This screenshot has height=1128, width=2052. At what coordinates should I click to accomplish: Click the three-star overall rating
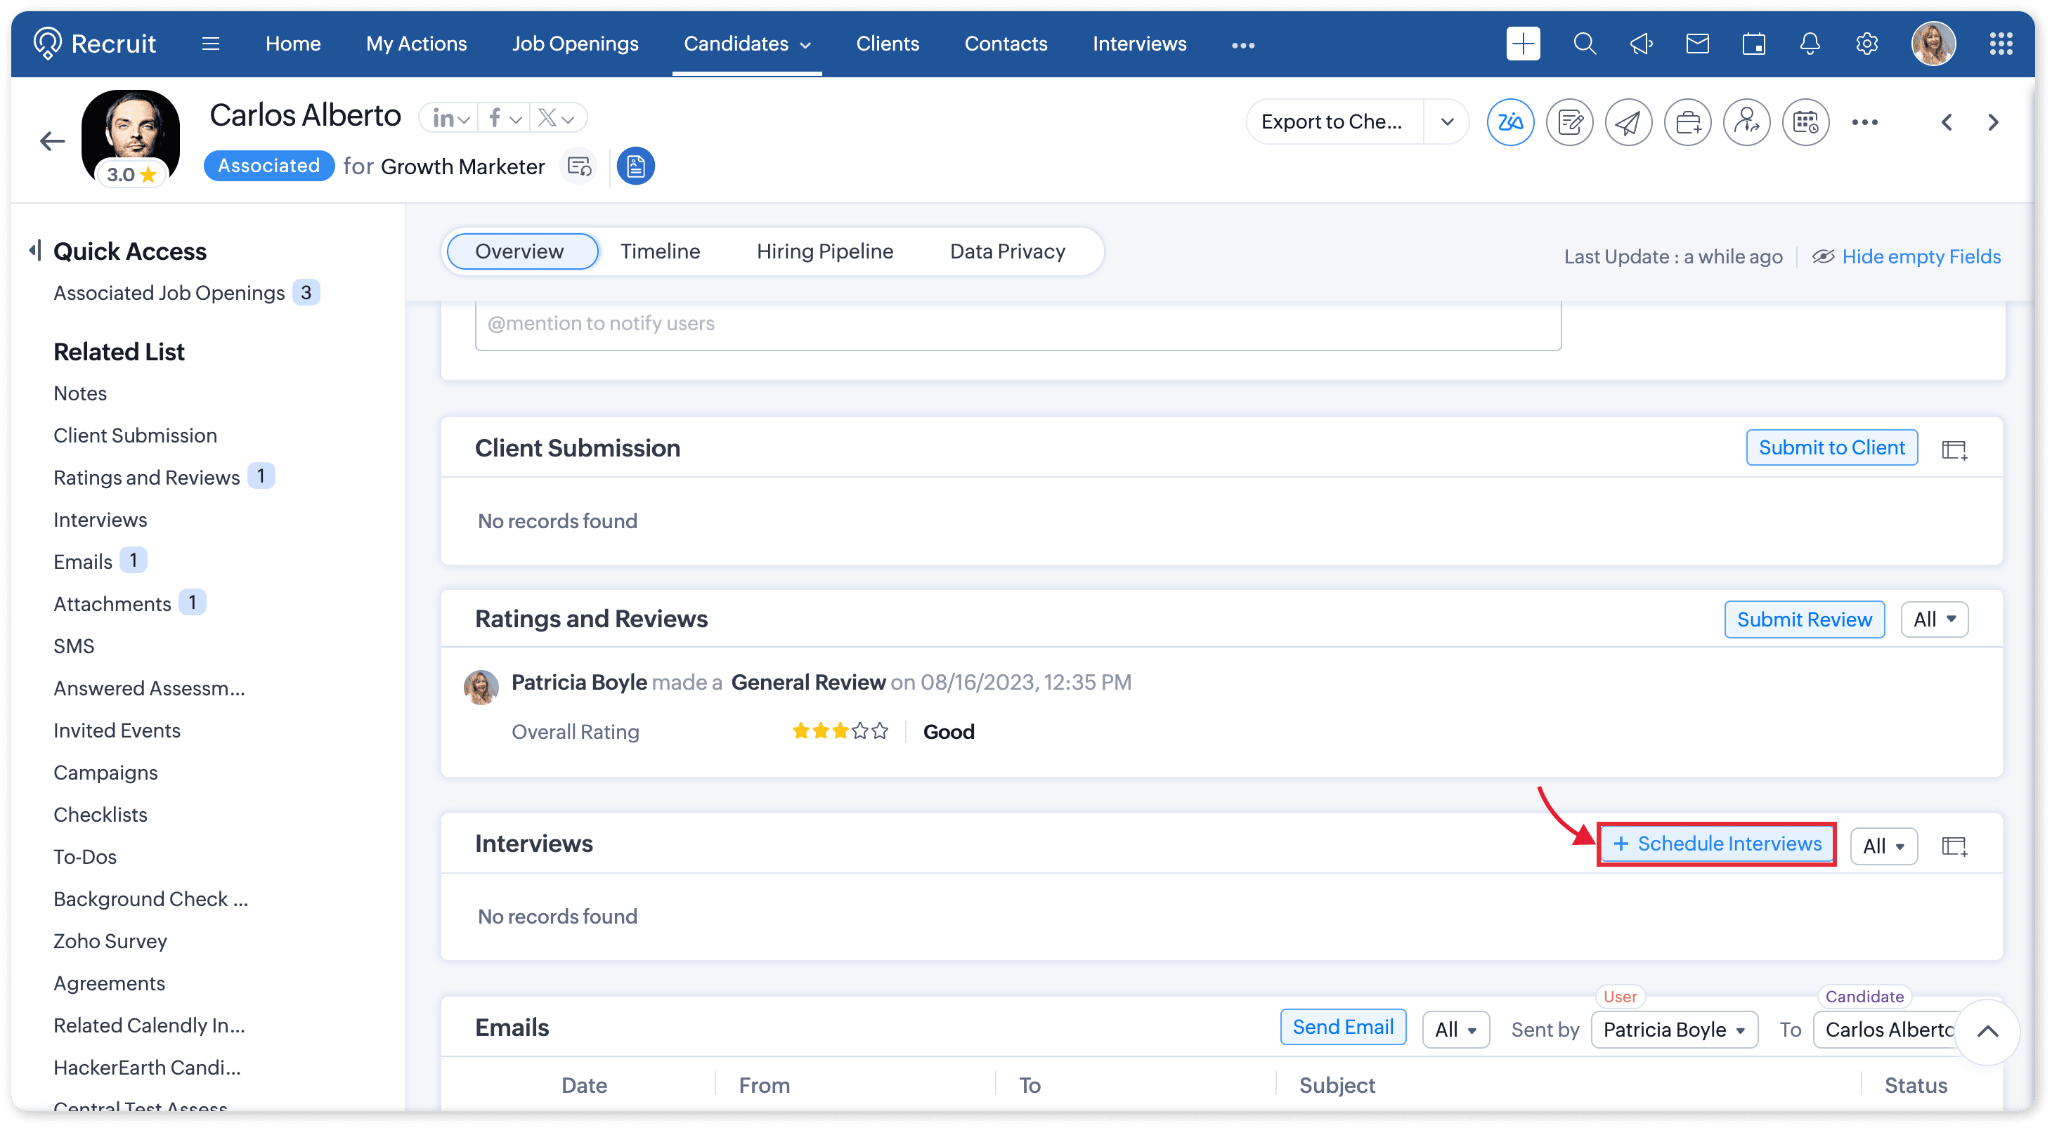[840, 730]
